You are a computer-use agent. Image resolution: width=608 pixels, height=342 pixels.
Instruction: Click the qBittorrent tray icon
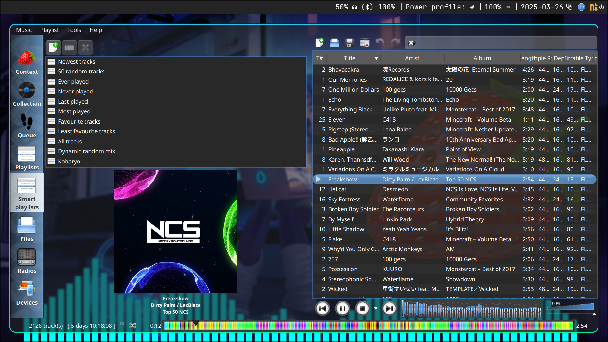point(581,7)
